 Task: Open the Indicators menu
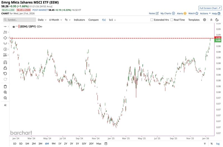tap(79, 20)
